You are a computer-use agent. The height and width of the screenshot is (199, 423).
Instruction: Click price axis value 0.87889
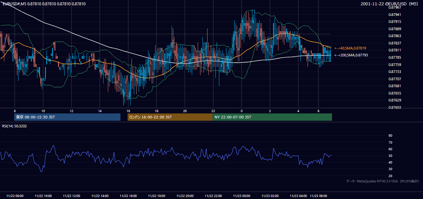point(394,29)
